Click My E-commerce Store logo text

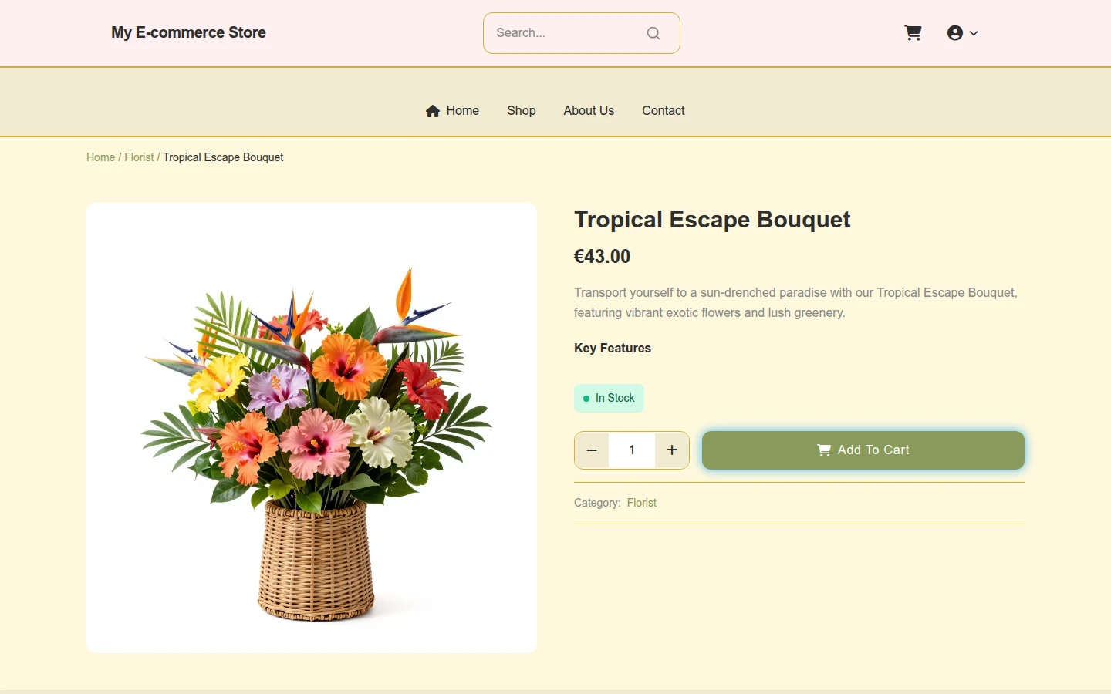coord(188,32)
